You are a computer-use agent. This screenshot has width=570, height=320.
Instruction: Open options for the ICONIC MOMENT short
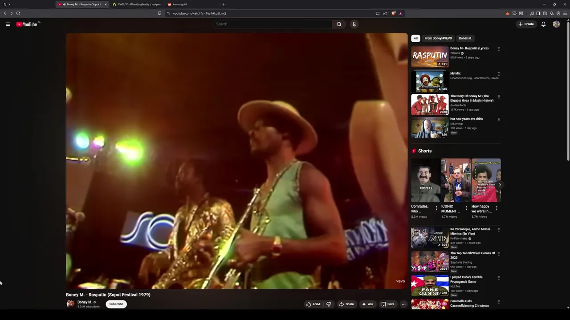tap(467, 208)
